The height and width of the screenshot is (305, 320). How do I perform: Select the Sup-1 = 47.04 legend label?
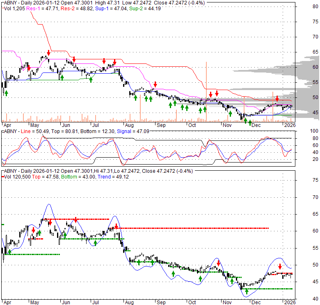click(111, 9)
